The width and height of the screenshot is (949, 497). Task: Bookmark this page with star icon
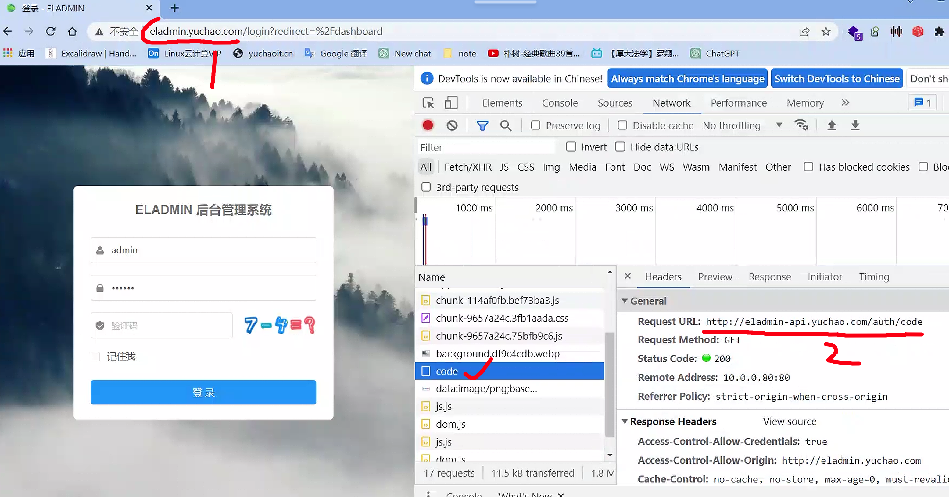click(x=826, y=32)
